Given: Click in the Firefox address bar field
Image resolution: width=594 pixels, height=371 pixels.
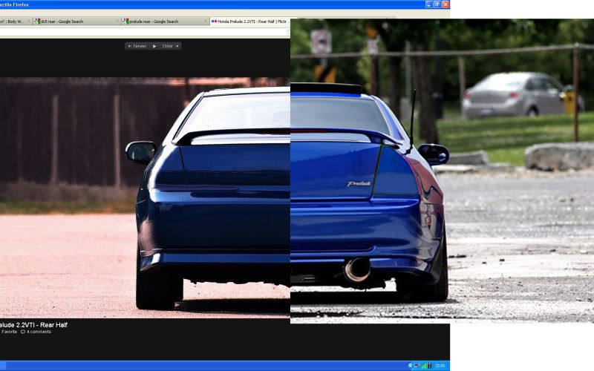Looking at the screenshot, I should pos(145,32).
